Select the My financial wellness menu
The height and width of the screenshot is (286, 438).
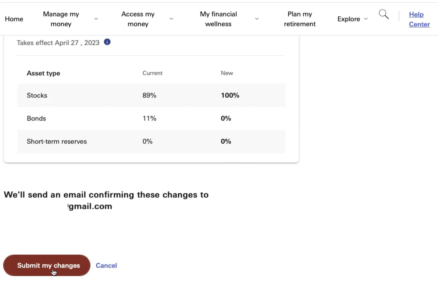click(x=218, y=19)
